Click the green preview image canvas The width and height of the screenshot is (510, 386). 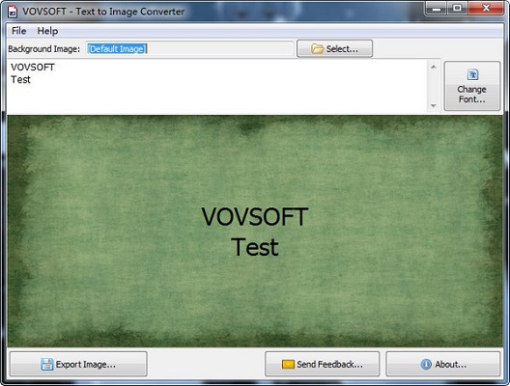[x=255, y=231]
